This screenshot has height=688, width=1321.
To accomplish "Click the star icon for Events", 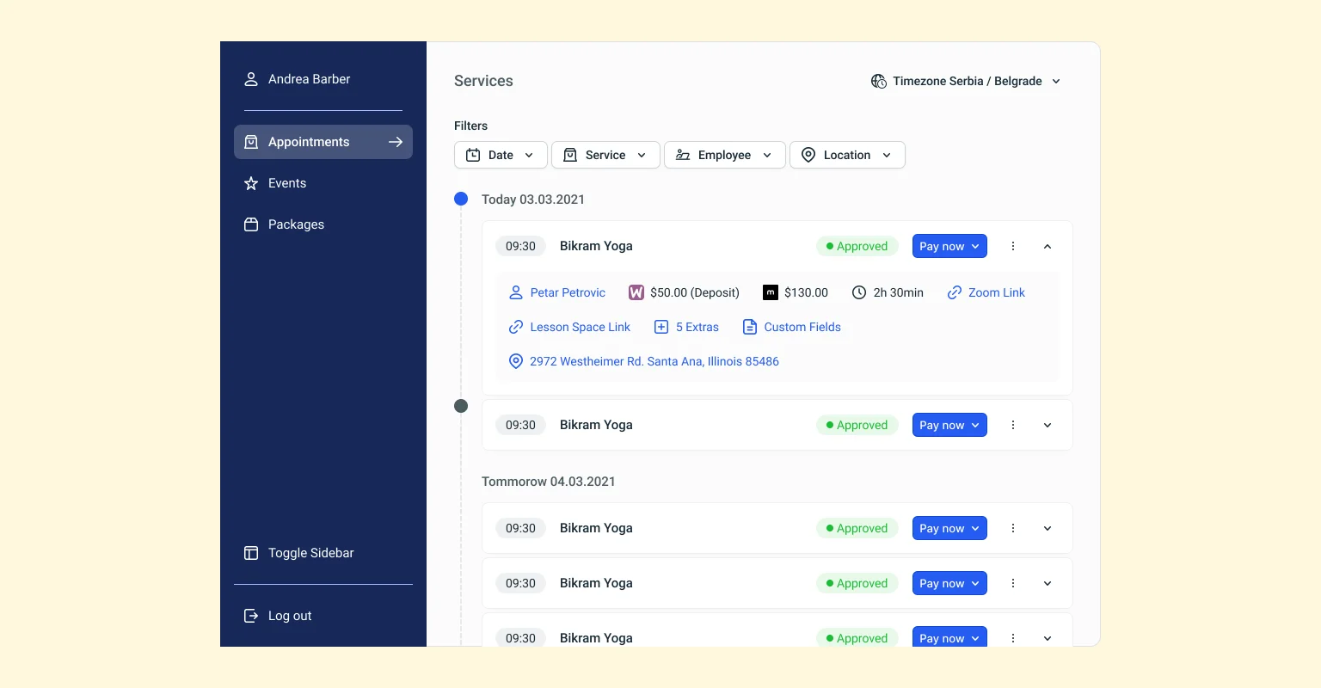I will coord(250,183).
